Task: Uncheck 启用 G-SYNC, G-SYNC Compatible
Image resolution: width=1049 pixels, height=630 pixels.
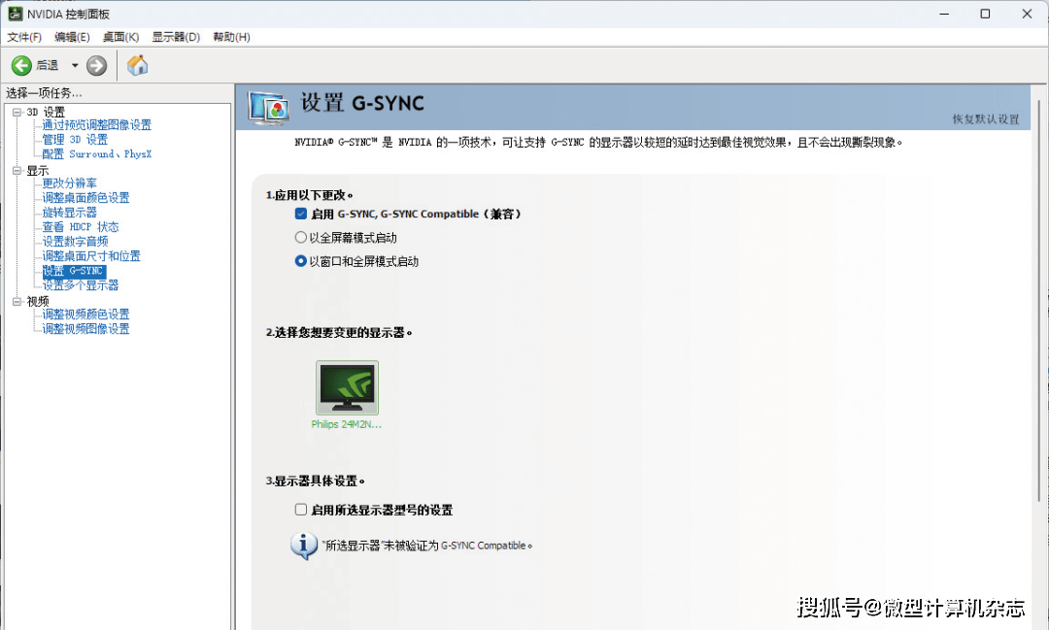Action: 300,215
